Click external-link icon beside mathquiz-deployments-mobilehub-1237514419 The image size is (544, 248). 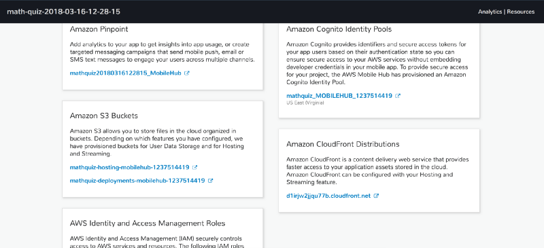pyautogui.click(x=210, y=180)
